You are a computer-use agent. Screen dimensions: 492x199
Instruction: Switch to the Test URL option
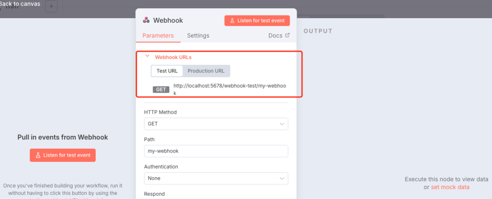tap(167, 71)
